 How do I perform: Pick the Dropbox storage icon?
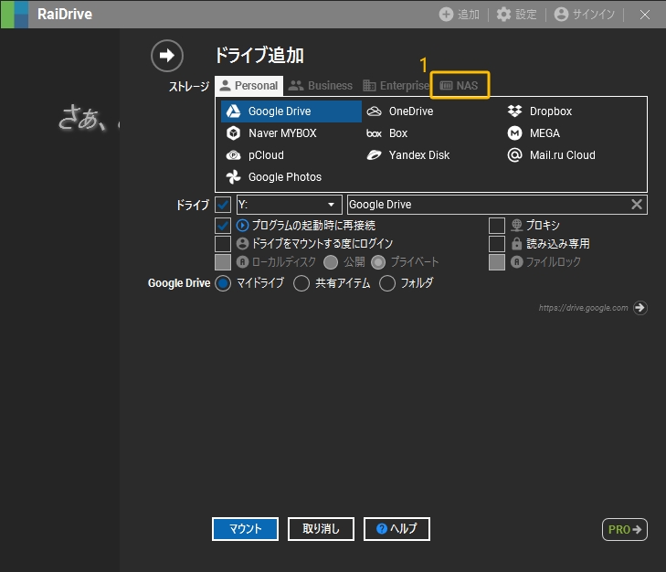(x=515, y=111)
